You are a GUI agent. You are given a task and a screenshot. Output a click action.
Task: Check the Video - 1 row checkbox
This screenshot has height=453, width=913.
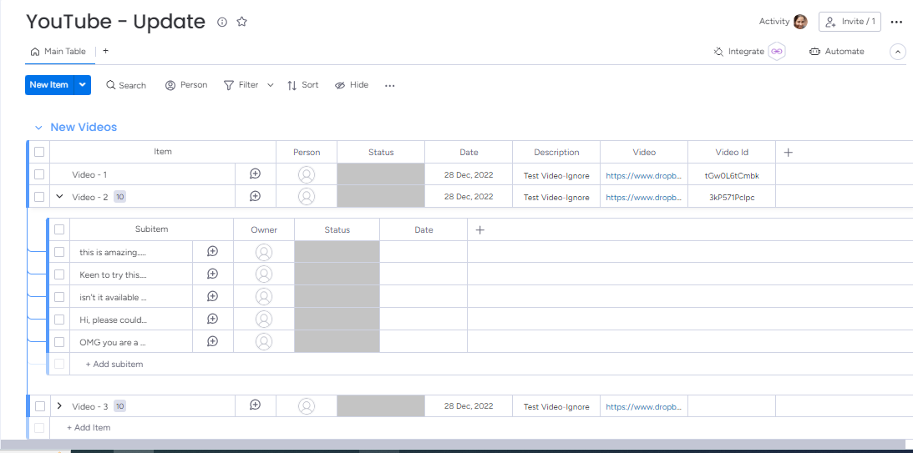[x=39, y=174]
